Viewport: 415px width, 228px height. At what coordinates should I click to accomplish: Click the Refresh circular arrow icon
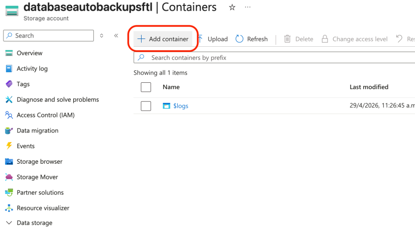[239, 39]
